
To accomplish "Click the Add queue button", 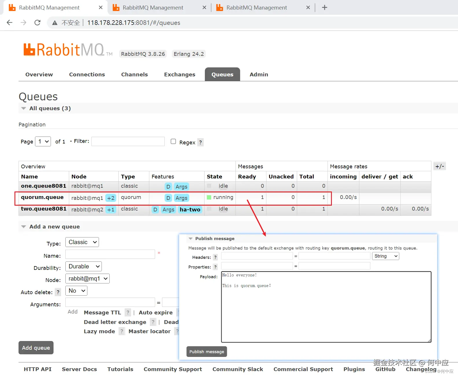I will (x=36, y=348).
